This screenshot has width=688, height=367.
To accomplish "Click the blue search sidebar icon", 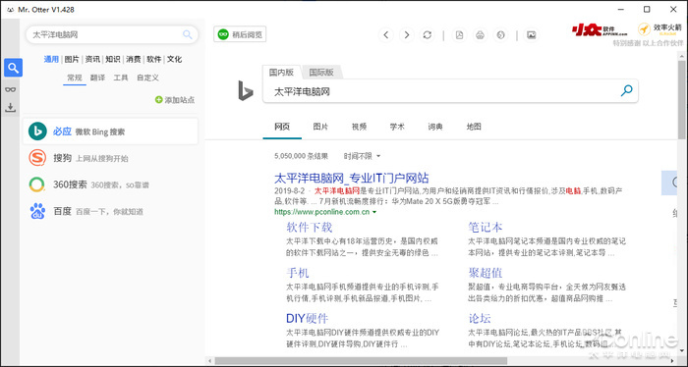I will coord(13,68).
